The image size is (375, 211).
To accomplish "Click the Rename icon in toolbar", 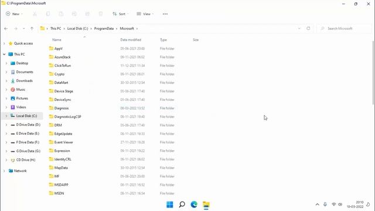I will (x=74, y=14).
